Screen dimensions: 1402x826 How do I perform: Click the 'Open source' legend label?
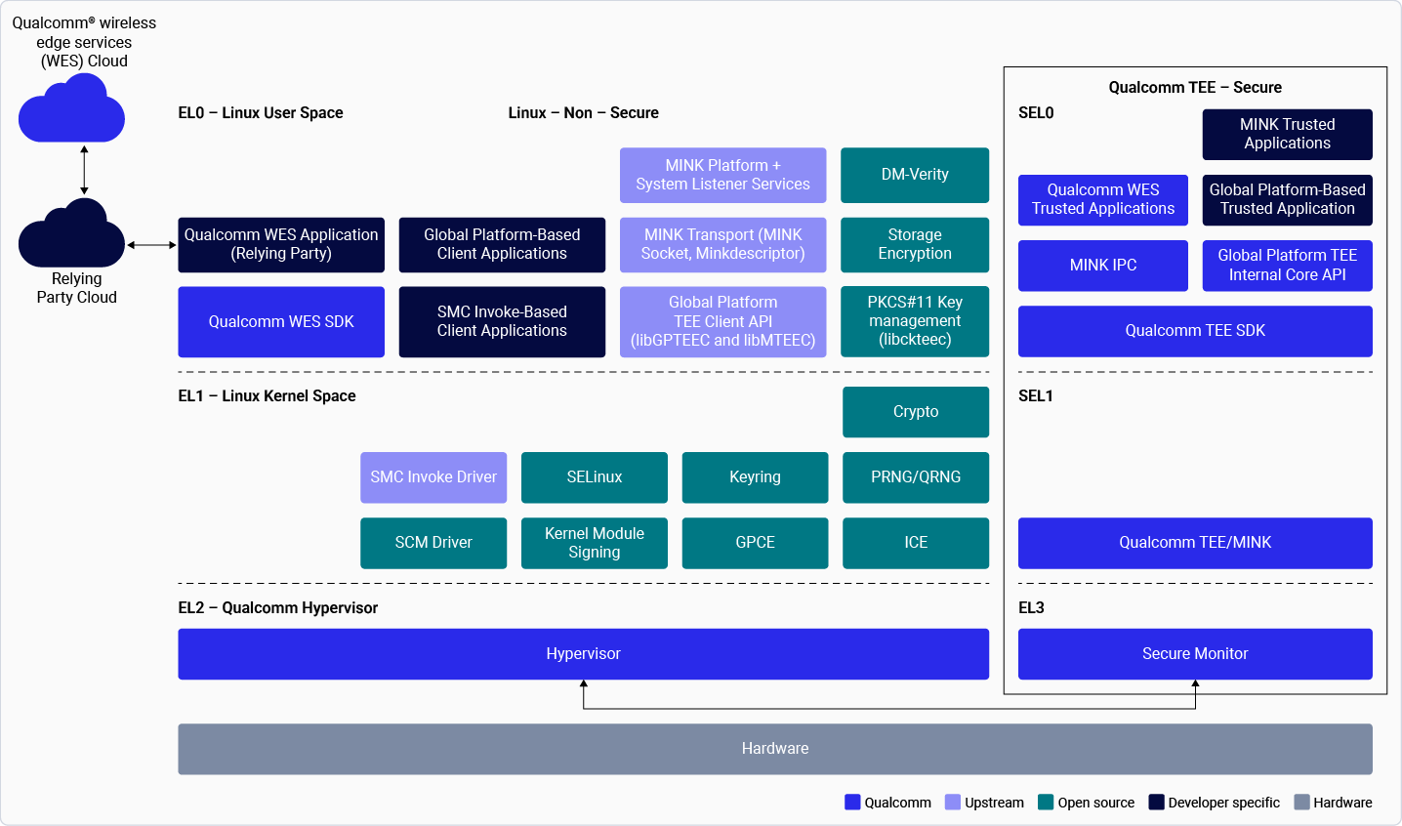coord(1096,803)
